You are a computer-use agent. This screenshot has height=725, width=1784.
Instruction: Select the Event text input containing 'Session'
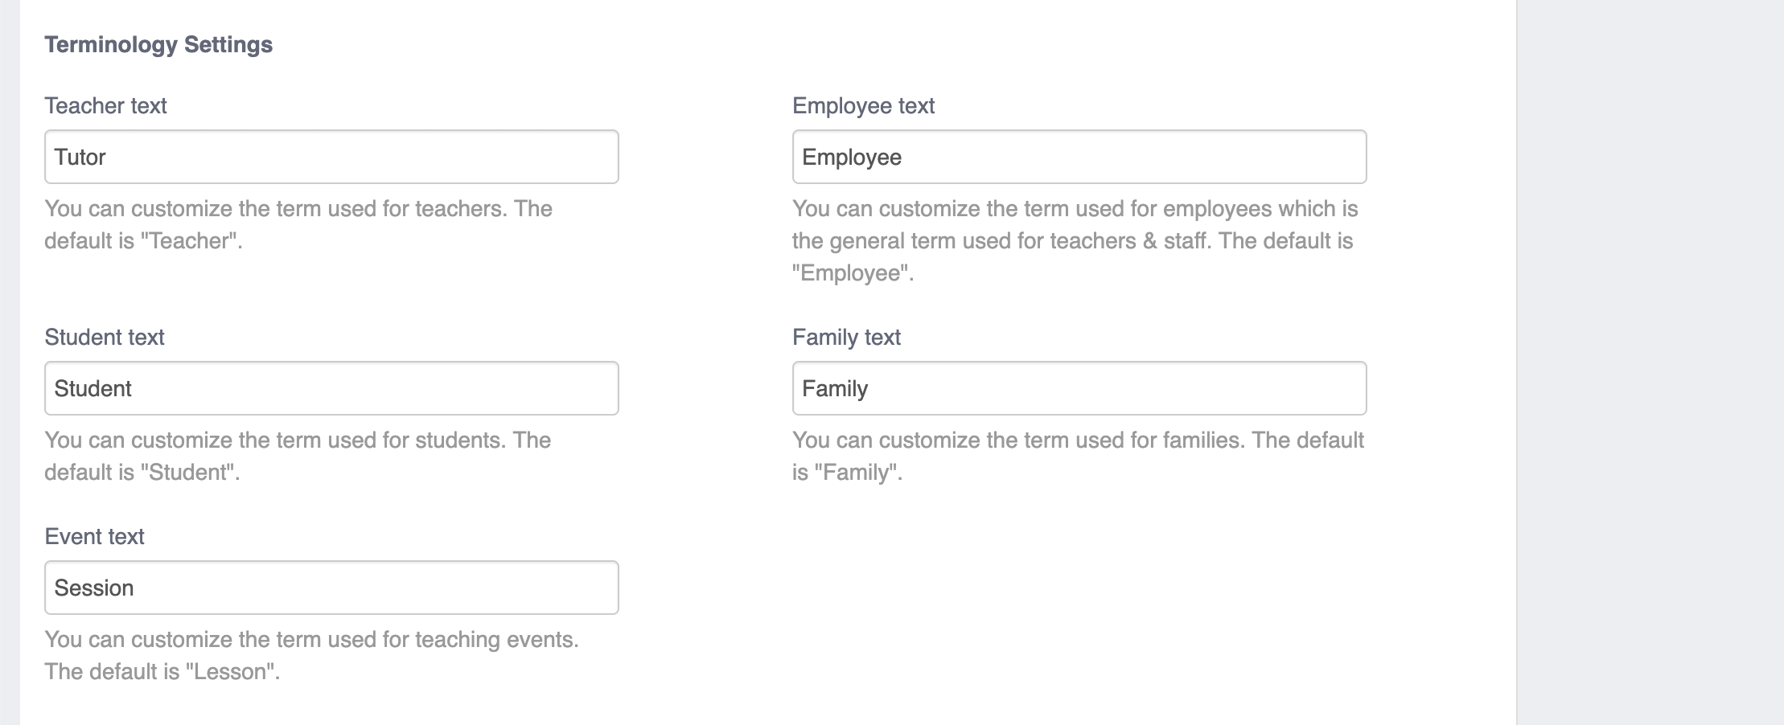(x=331, y=588)
